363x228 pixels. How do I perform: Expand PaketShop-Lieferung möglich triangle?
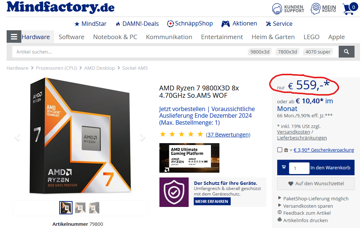(280, 198)
